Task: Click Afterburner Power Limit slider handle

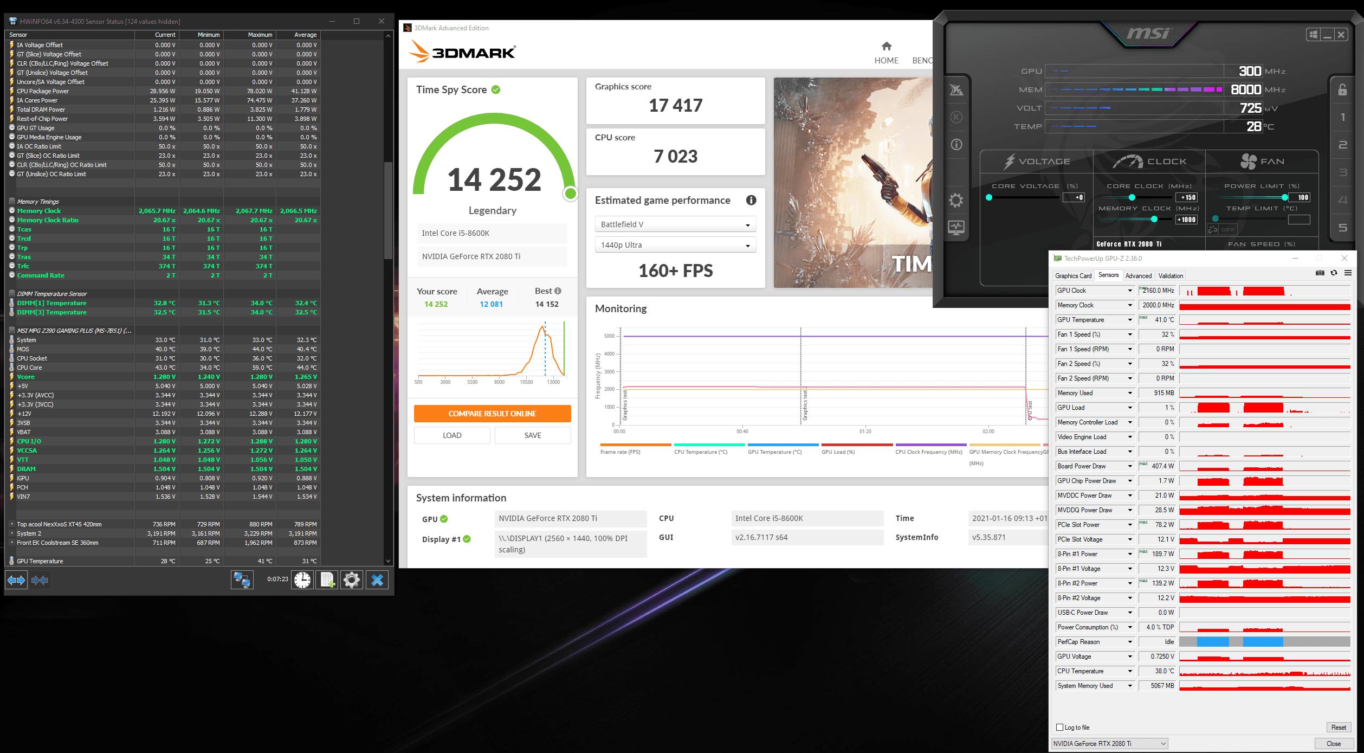Action: [x=1285, y=197]
